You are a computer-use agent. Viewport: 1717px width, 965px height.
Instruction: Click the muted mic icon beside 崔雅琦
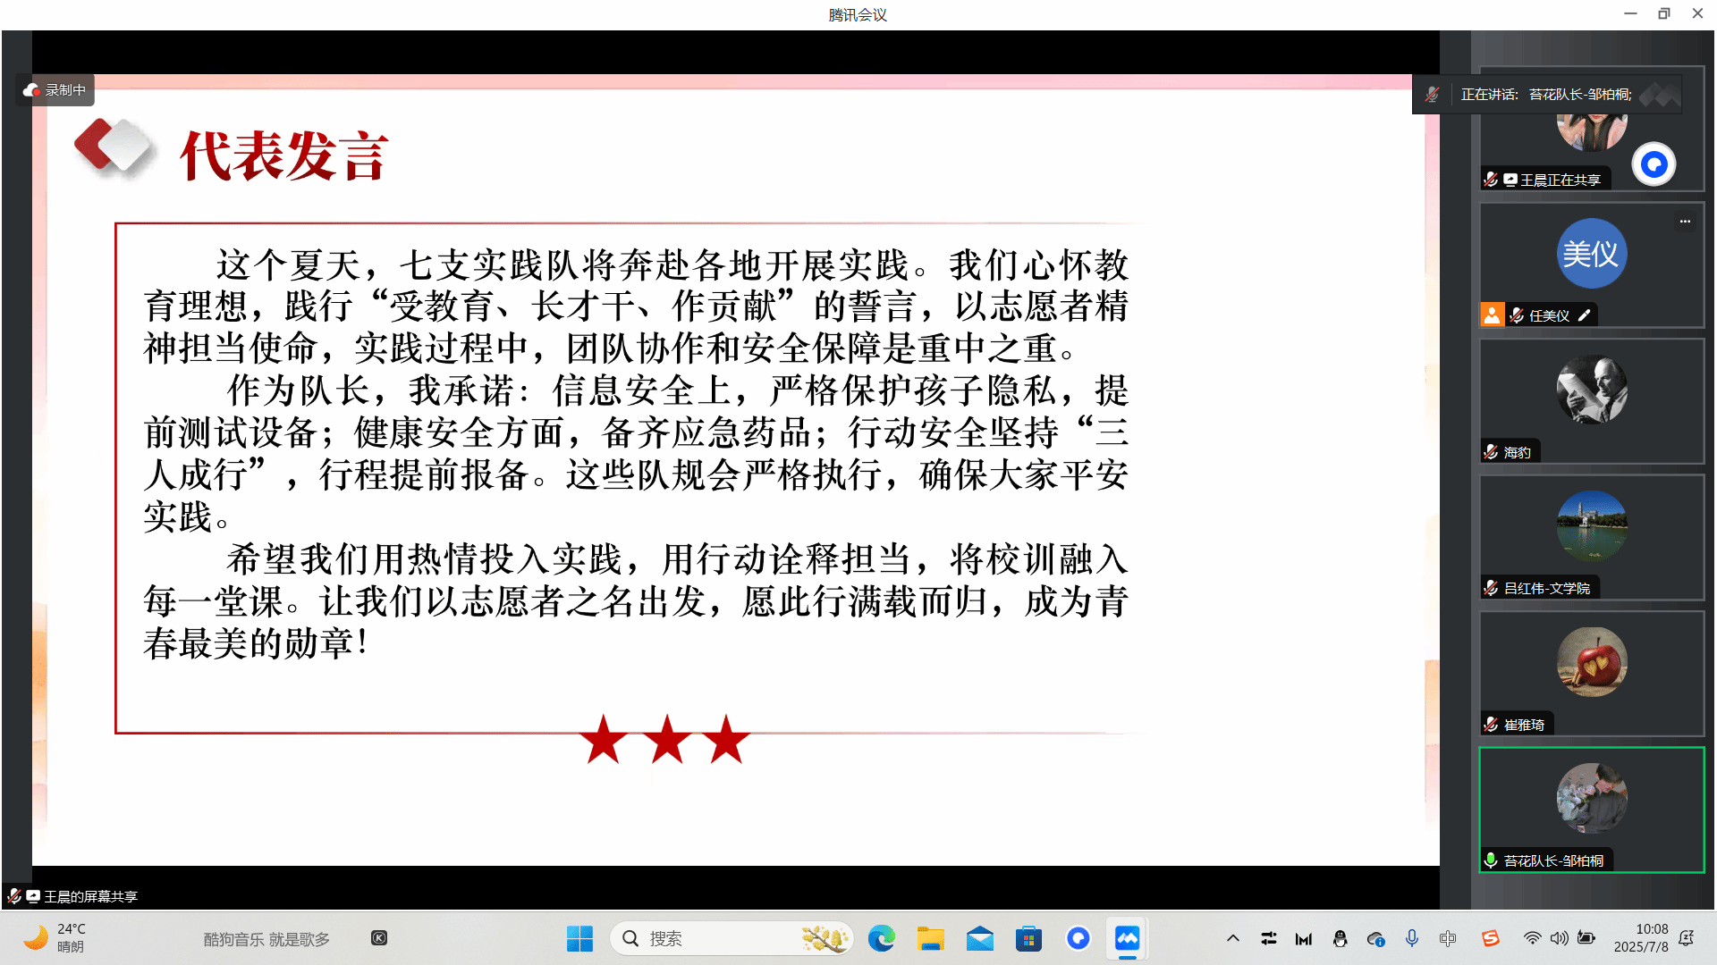(1491, 725)
